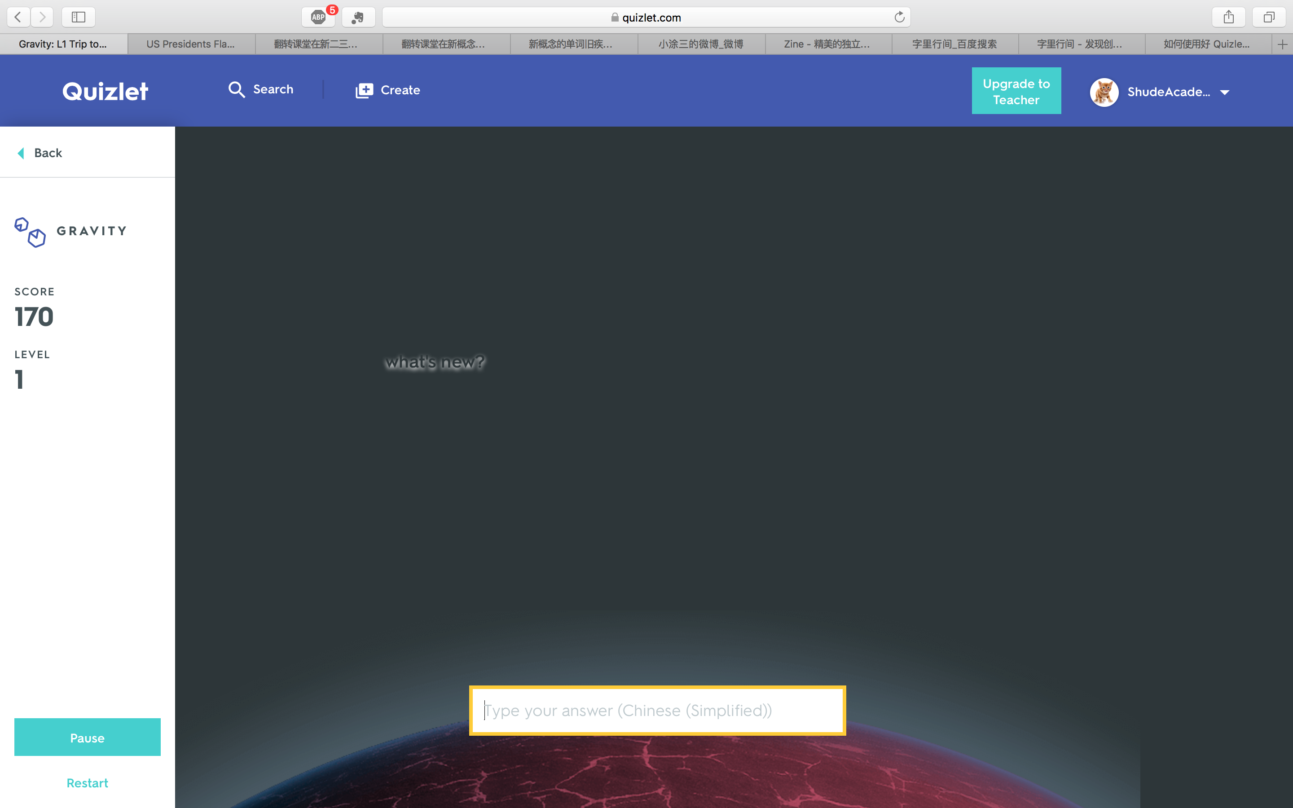Expand the ShudeAcade account dropdown arrow
Viewport: 1293px width, 808px height.
point(1225,92)
